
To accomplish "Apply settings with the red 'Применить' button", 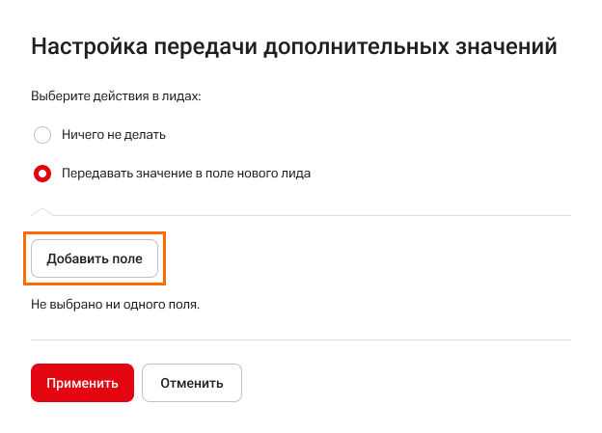I will (82, 383).
